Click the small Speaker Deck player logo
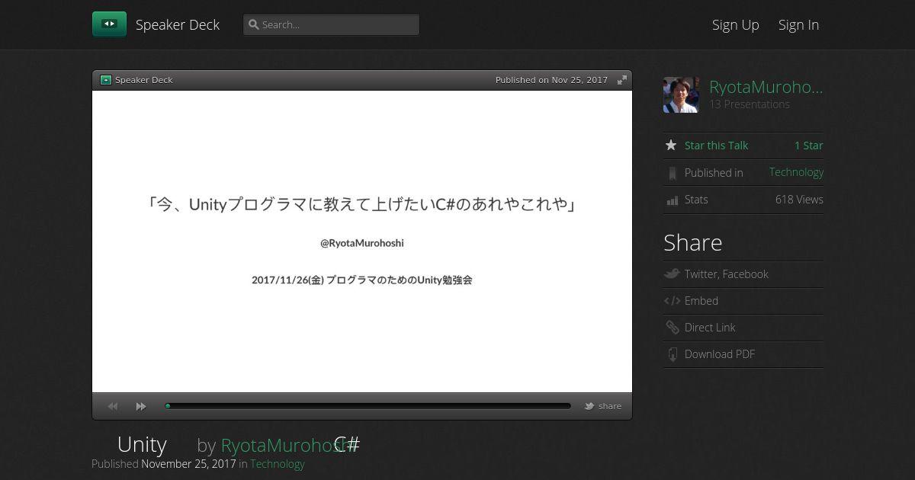This screenshot has height=480, width=915. (x=106, y=80)
